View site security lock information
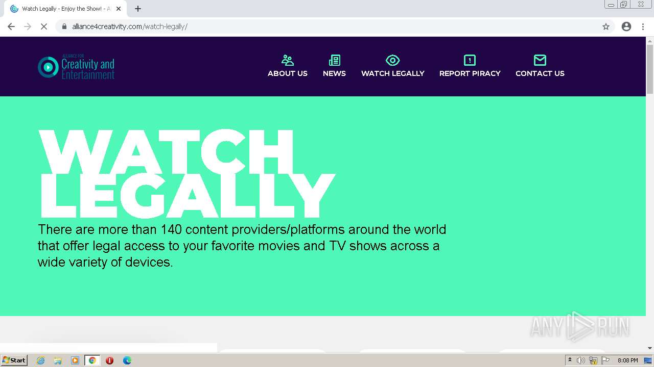654x367 pixels. click(x=64, y=27)
